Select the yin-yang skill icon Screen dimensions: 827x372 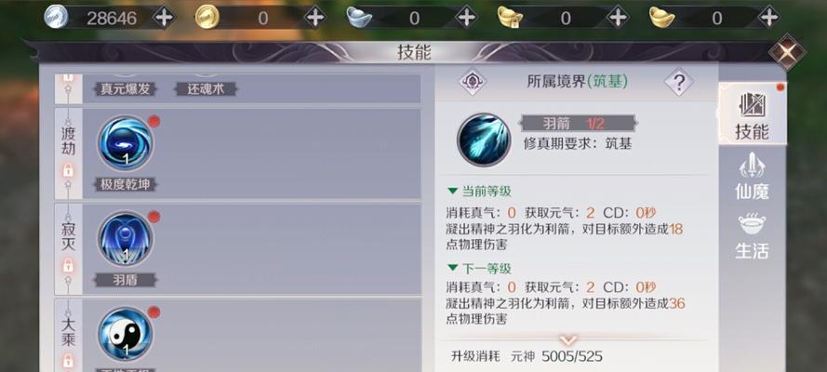(x=126, y=335)
